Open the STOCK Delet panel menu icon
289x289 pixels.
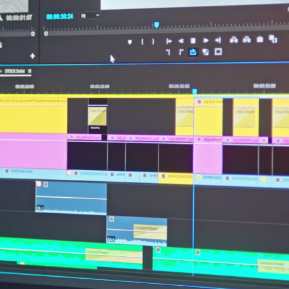coord(30,71)
